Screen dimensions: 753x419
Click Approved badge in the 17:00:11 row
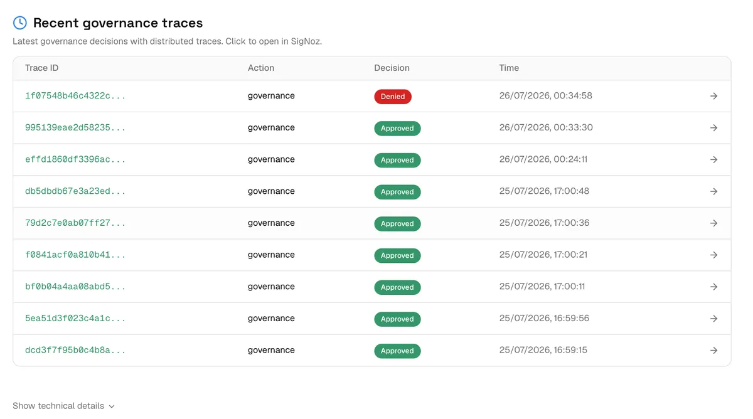point(397,287)
